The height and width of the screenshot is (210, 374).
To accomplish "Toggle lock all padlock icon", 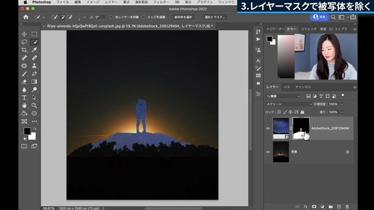I will click(302, 112).
